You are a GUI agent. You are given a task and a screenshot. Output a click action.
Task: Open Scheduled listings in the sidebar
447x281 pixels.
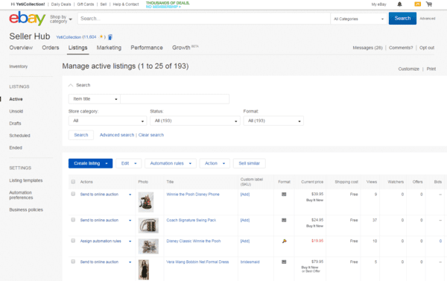pos(19,136)
